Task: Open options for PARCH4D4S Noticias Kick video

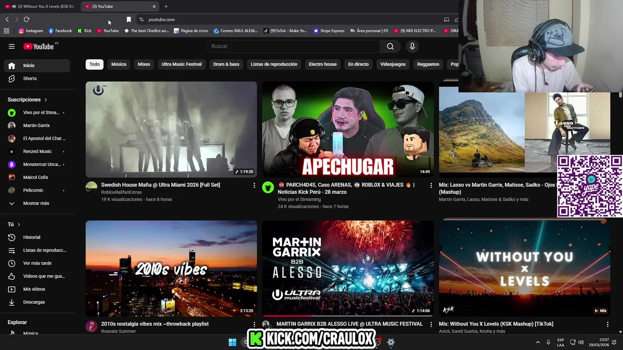Action: point(431,185)
